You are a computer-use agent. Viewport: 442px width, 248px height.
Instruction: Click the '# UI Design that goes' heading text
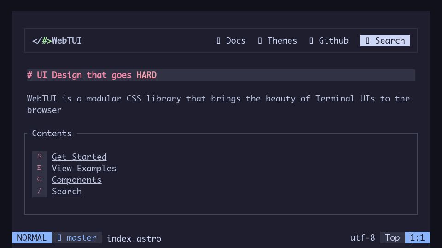point(79,75)
